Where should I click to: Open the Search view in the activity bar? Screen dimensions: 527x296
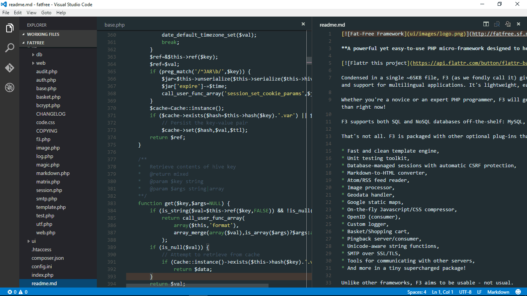[x=10, y=48]
